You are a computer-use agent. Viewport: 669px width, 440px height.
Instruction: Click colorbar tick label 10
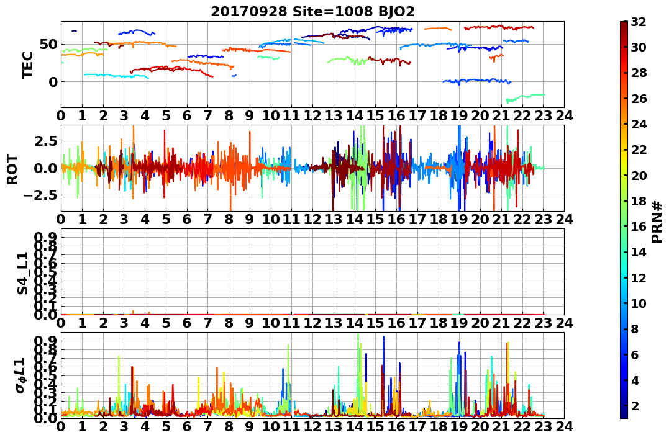[x=639, y=303]
